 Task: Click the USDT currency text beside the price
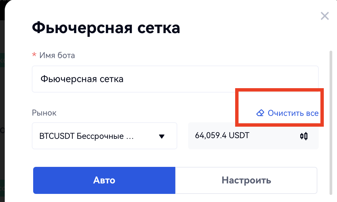click(x=239, y=136)
